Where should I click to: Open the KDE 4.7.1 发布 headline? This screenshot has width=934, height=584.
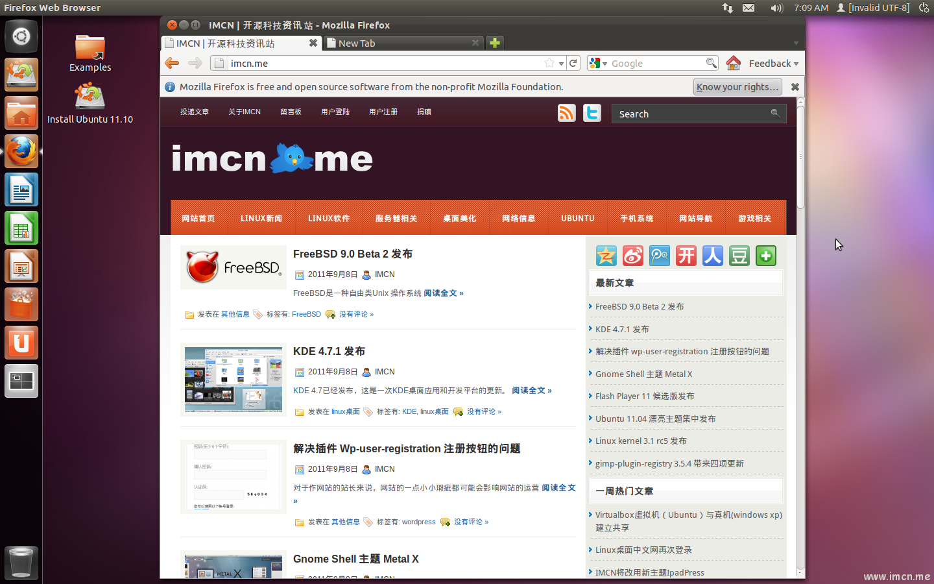click(x=329, y=351)
